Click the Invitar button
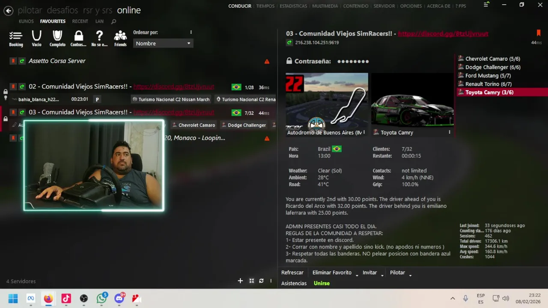This screenshot has width=548, height=308. pos(369,272)
